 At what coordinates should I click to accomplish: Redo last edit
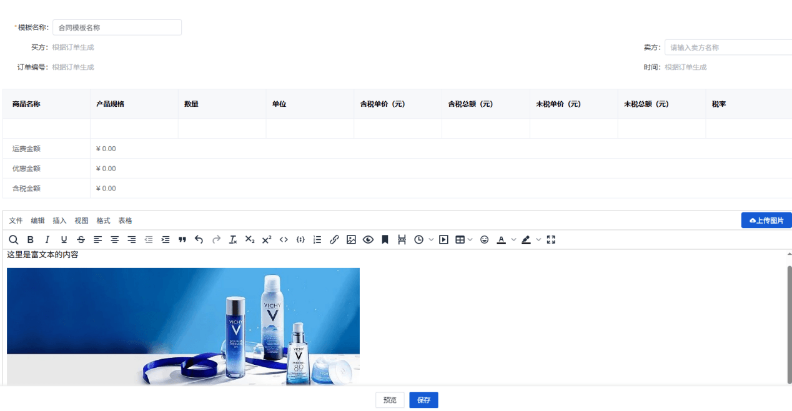[216, 239]
